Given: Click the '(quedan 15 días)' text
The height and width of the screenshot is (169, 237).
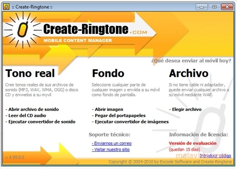Looking at the screenshot, I should 184,149.
